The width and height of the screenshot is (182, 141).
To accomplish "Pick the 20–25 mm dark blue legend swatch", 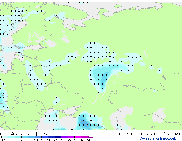I will tap(51, 137).
